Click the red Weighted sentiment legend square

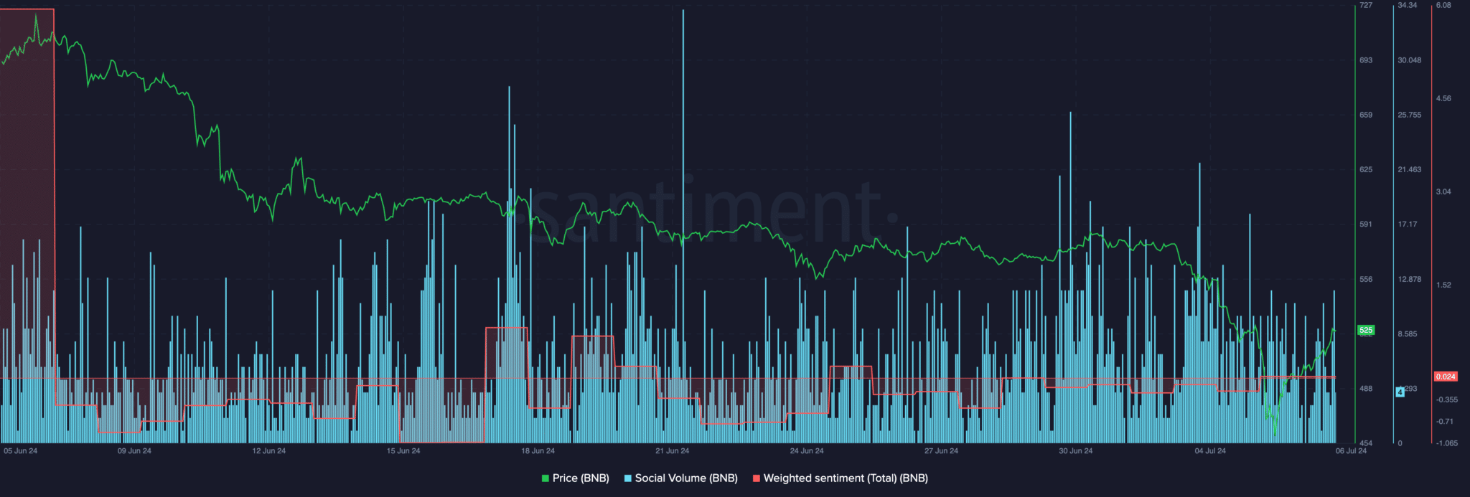click(x=757, y=478)
